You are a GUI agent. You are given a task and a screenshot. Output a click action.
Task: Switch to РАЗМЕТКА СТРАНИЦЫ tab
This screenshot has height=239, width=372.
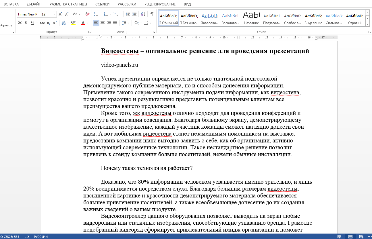[x=68, y=4]
